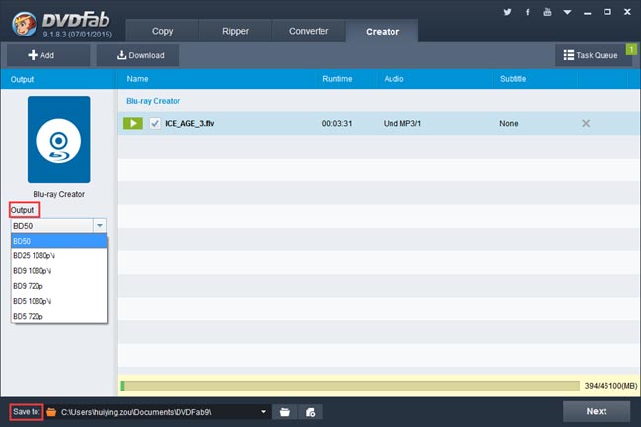Click the DVDFab monkey logo

pos(24,24)
